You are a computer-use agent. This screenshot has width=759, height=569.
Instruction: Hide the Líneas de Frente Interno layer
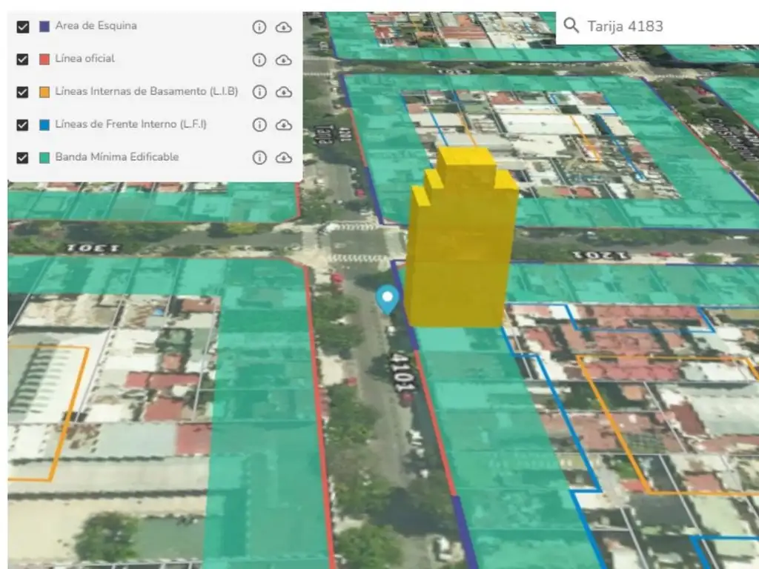pyautogui.click(x=23, y=124)
